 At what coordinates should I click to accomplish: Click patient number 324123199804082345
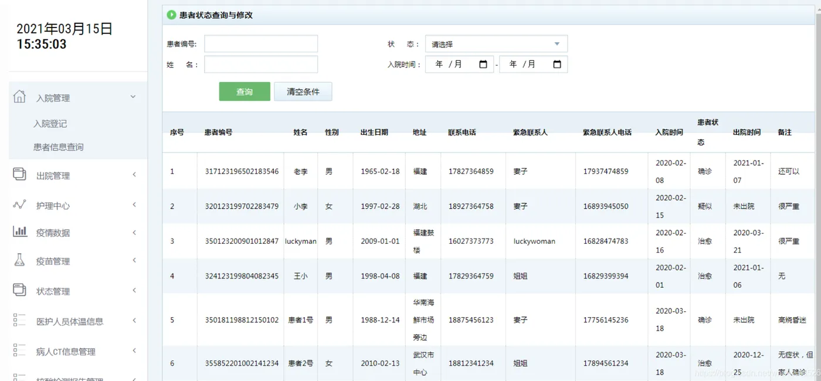[242, 275]
